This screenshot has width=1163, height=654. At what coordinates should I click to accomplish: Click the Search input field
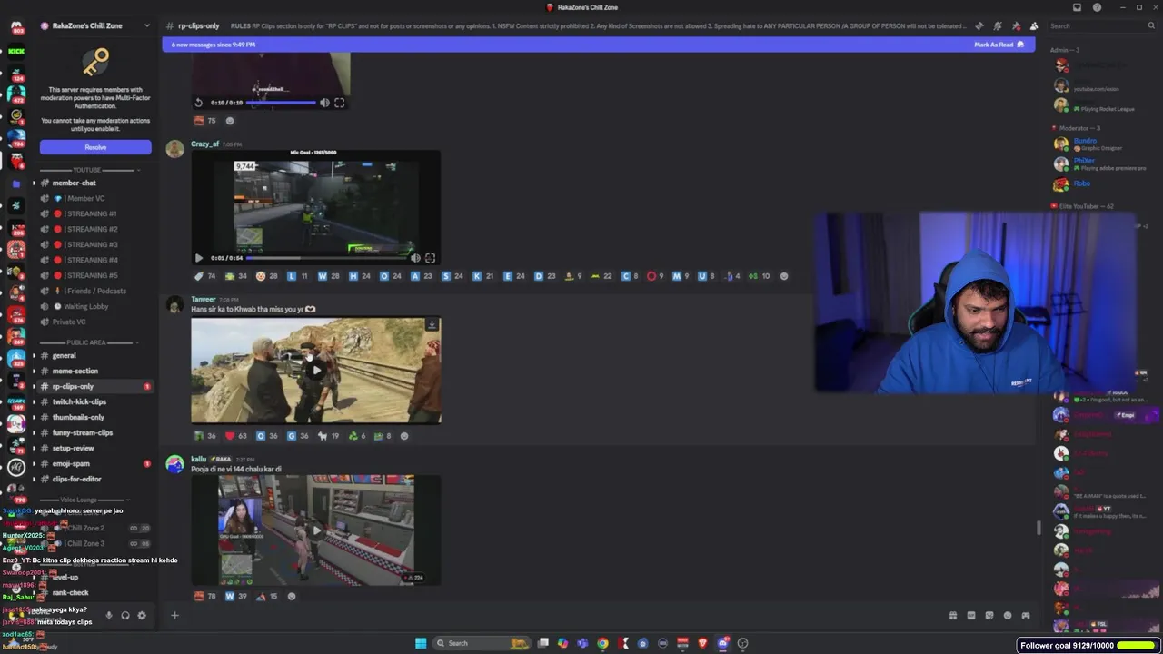tap(1102, 26)
